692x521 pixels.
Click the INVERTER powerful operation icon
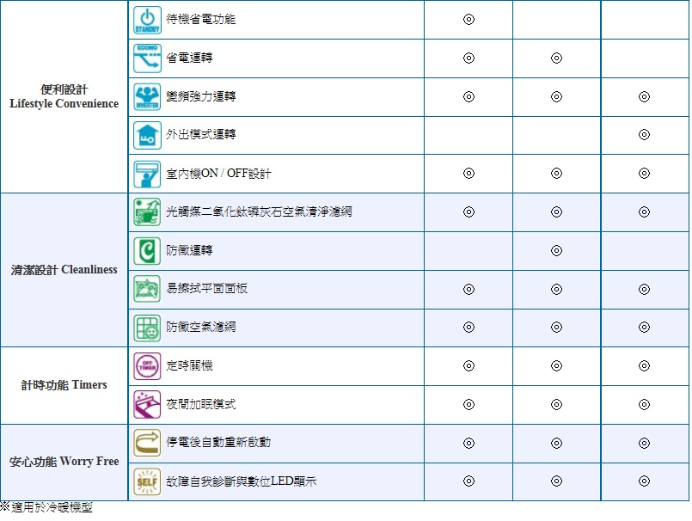click(x=147, y=96)
